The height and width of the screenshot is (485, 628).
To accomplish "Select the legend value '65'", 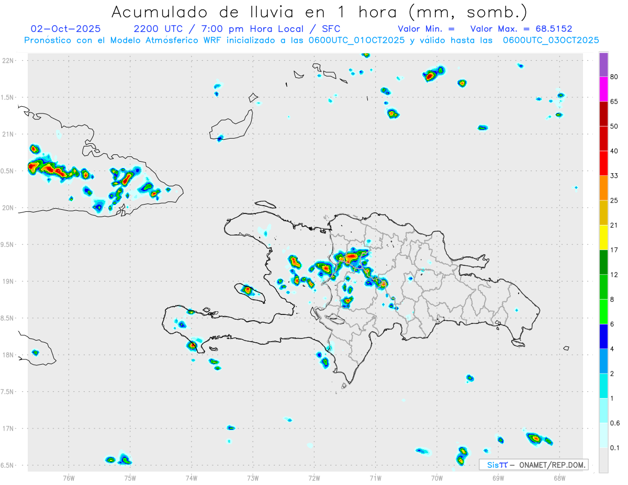I will pos(614,101).
